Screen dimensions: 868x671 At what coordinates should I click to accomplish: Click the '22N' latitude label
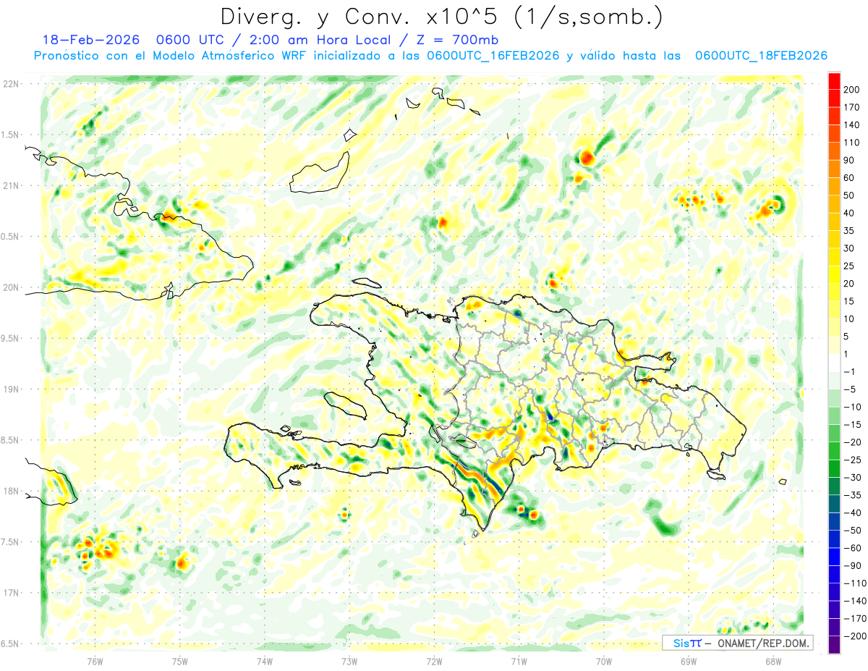11,84
